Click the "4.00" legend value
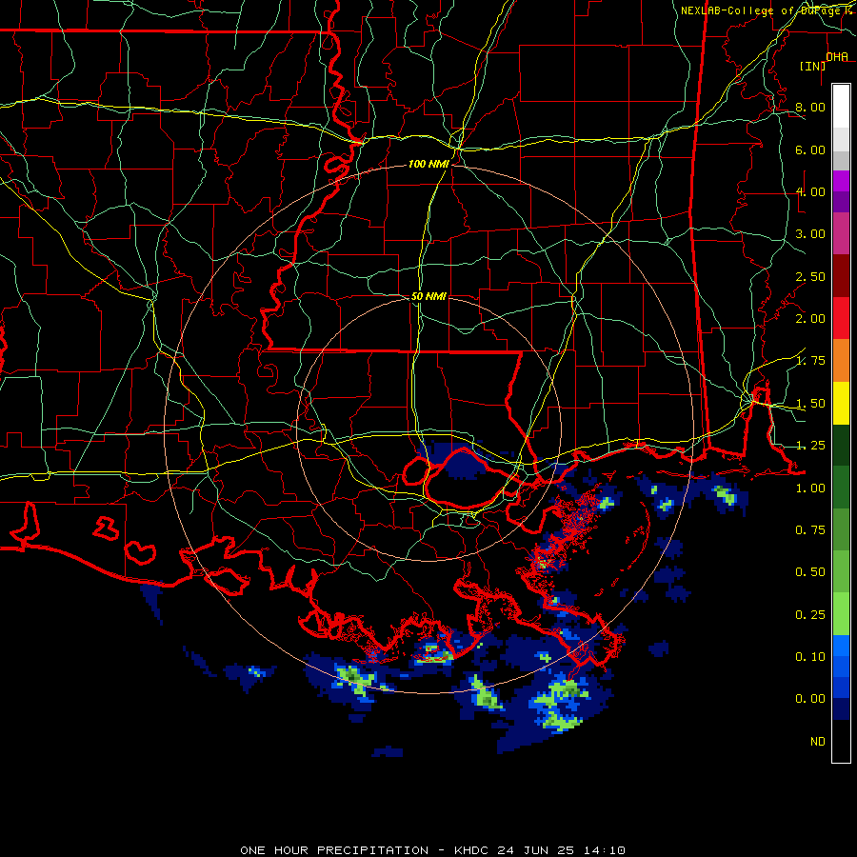 click(x=810, y=191)
